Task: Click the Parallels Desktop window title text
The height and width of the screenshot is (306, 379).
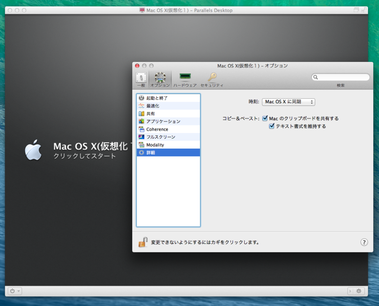Action: coord(189,10)
